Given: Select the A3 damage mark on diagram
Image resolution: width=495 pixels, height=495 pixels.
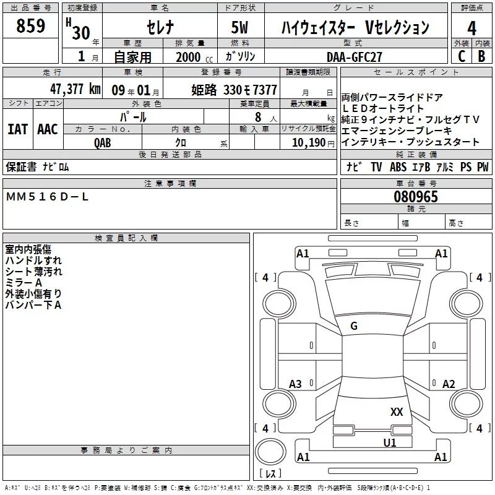Looking at the screenshot, I should pos(296,384).
